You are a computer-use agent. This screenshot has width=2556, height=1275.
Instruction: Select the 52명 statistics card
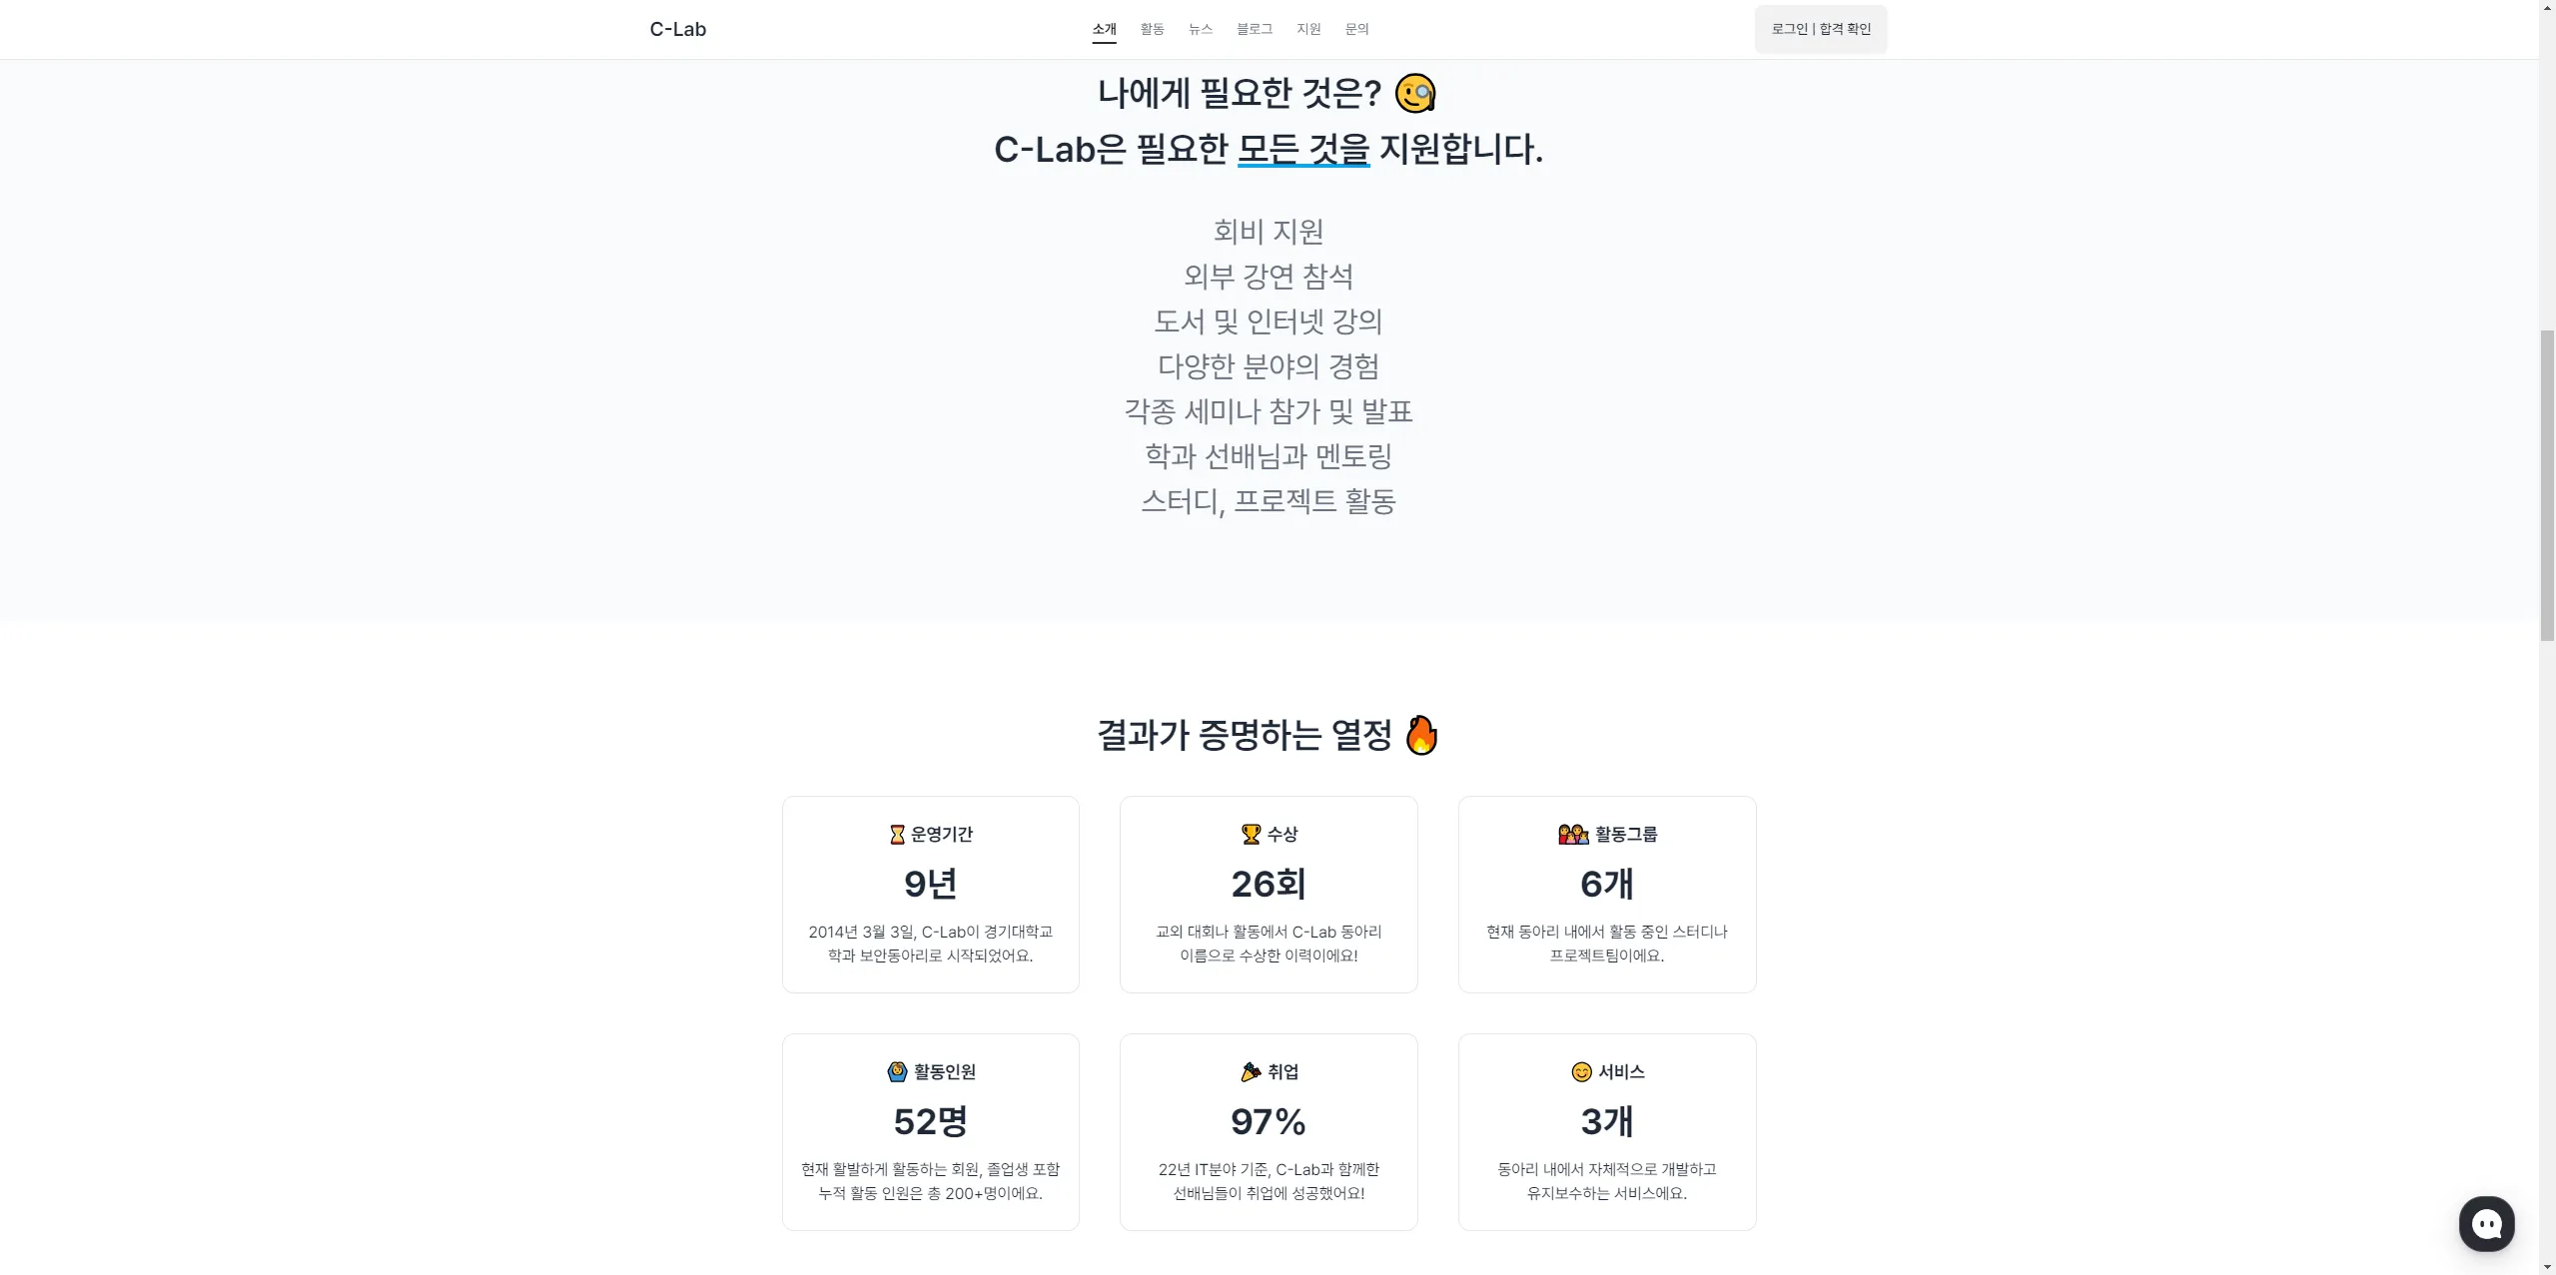coord(929,1131)
